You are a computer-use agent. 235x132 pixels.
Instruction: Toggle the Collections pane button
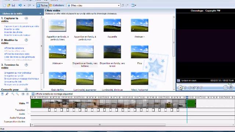57,5
